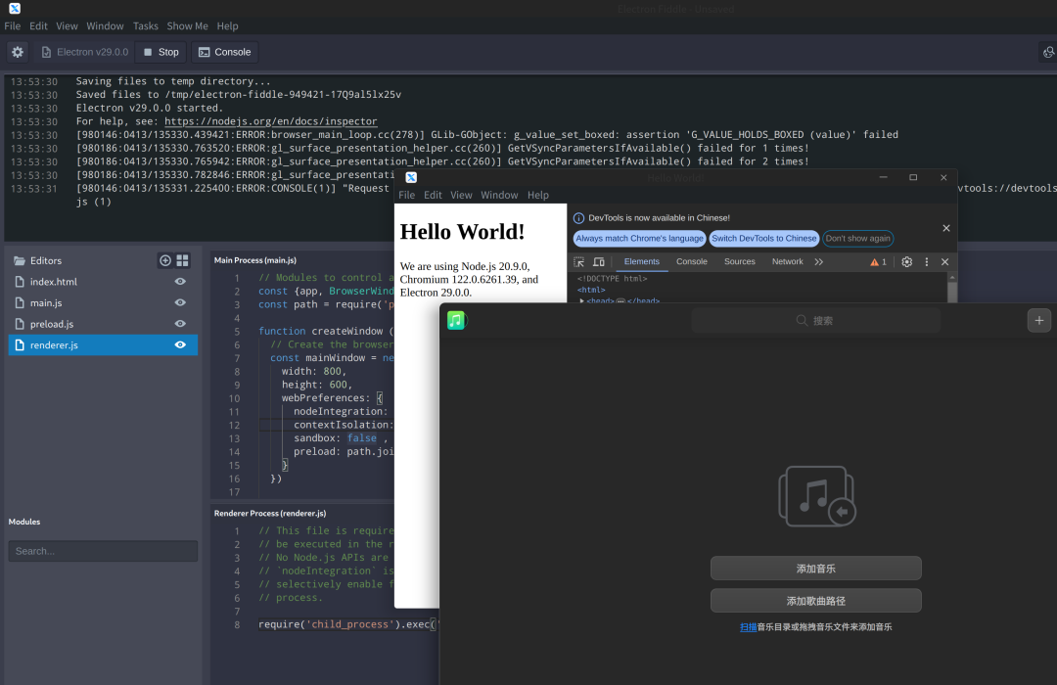1057x685 pixels.
Task: Open Help menu in Hello World window
Action: point(538,195)
